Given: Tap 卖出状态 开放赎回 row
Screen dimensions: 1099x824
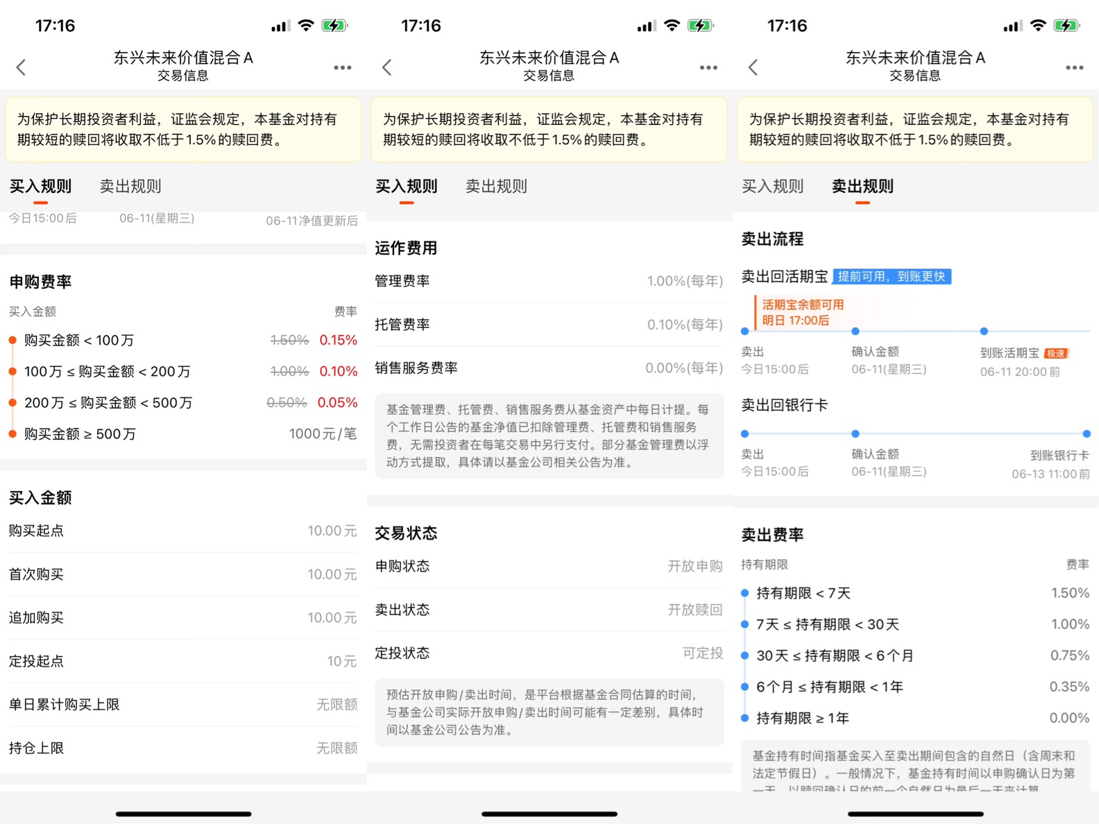Looking at the screenshot, I should (x=549, y=610).
